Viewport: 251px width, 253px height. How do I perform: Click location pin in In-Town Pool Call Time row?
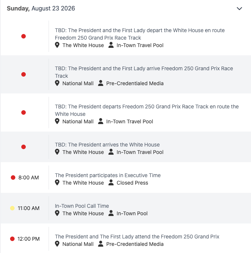pos(57,213)
